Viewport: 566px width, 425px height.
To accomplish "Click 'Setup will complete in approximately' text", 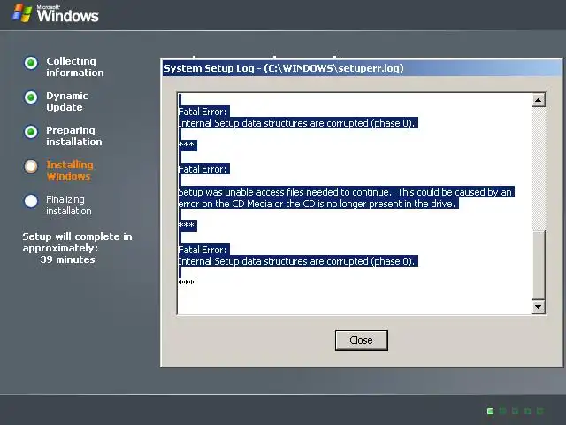I will [x=77, y=242].
